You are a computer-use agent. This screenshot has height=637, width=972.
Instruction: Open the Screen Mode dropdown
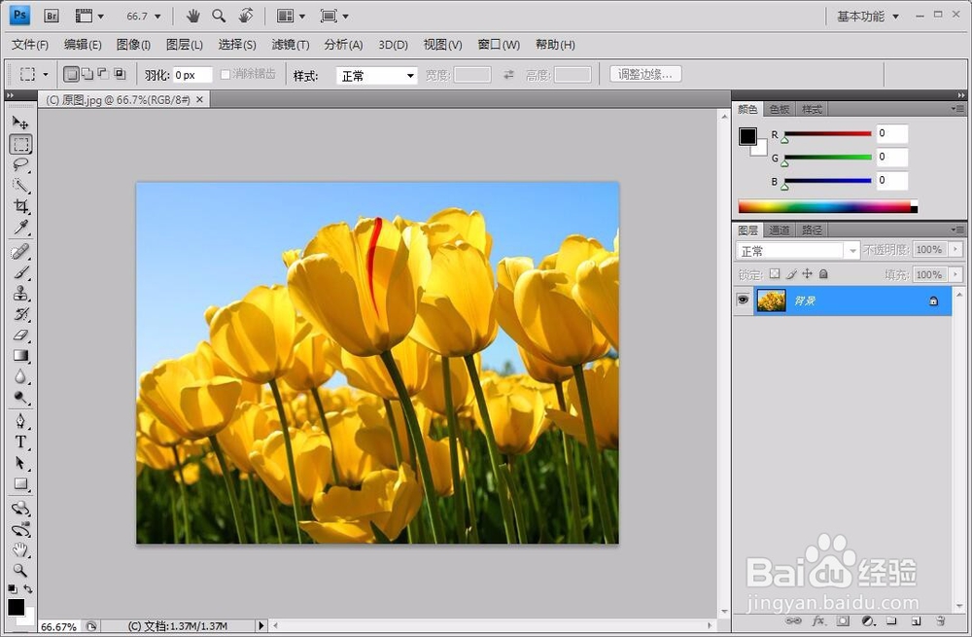click(334, 17)
